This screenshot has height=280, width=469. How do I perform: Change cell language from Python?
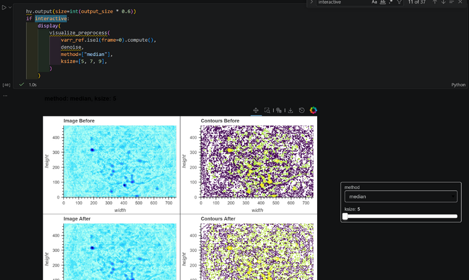coord(458,85)
